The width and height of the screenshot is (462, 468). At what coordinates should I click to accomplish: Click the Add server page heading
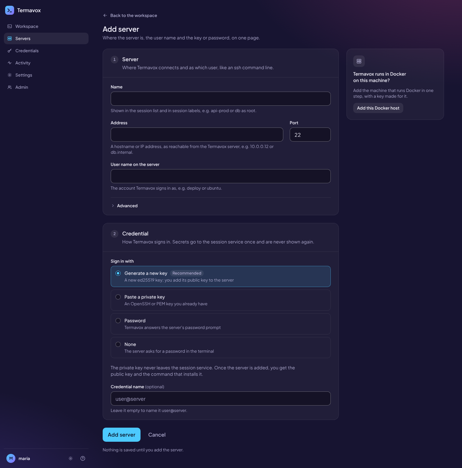[121, 29]
